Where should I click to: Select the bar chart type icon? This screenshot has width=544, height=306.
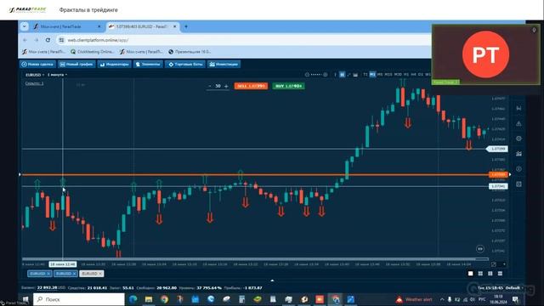[x=335, y=75]
